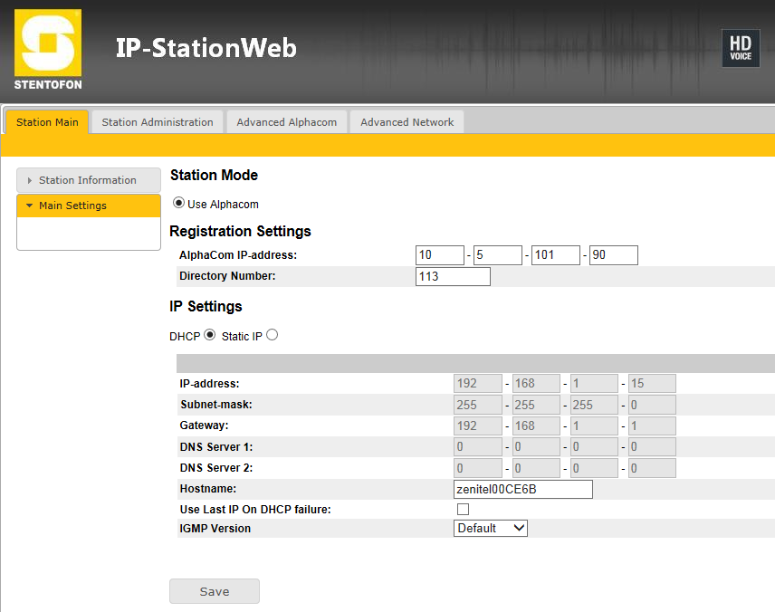Select the Static IP radio button
This screenshot has height=612, width=775.
[x=272, y=335]
